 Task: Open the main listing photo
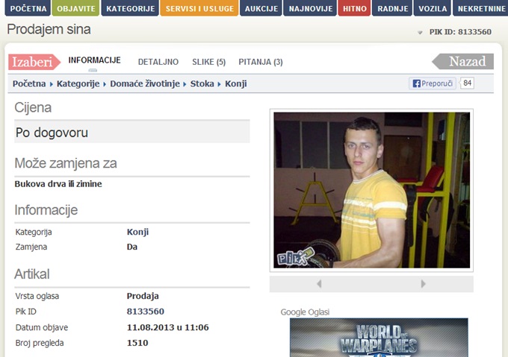[371, 190]
